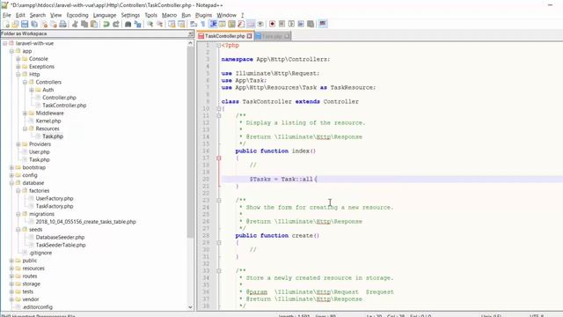
Task: Click the workspace tree scroll-down arrow
Action: pos(190,307)
